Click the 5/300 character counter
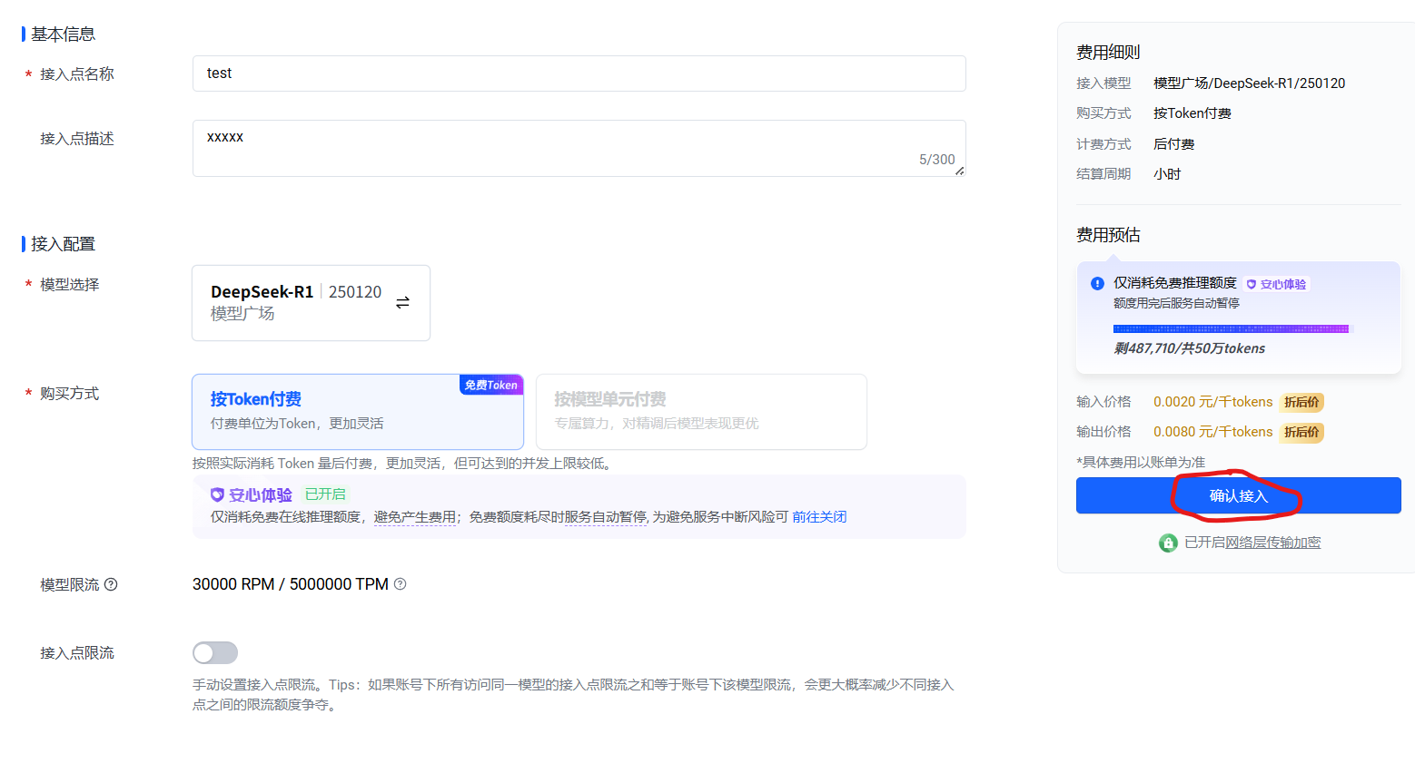Viewport: 1415px width, 773px height. (936, 160)
